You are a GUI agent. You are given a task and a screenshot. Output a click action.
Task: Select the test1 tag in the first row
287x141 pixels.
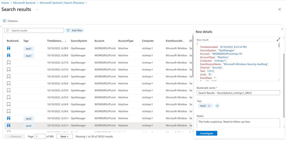click(x=29, y=49)
